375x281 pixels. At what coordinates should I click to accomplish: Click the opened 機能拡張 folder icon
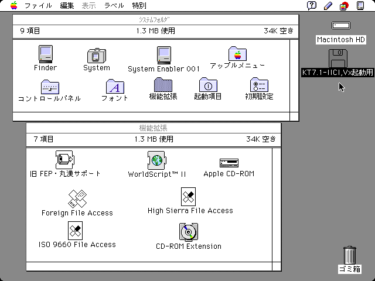click(163, 84)
